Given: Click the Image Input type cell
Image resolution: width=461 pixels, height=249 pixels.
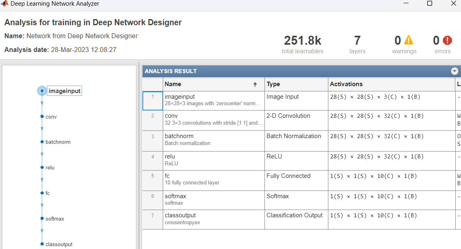Looking at the screenshot, I should pos(296,101).
